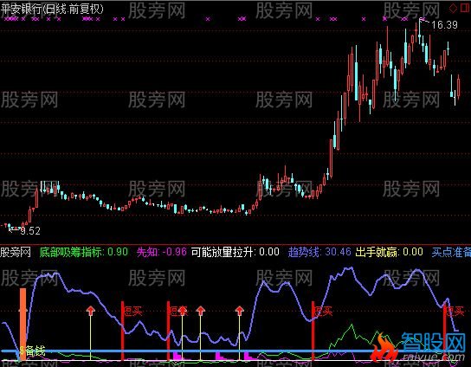Image resolution: width=471 pixels, height=367 pixels.
Task: Click the red square icon in the chart corner
Action: pos(465,8)
